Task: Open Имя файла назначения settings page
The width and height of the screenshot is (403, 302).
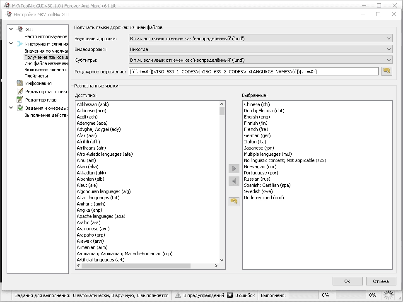Action: click(46, 63)
